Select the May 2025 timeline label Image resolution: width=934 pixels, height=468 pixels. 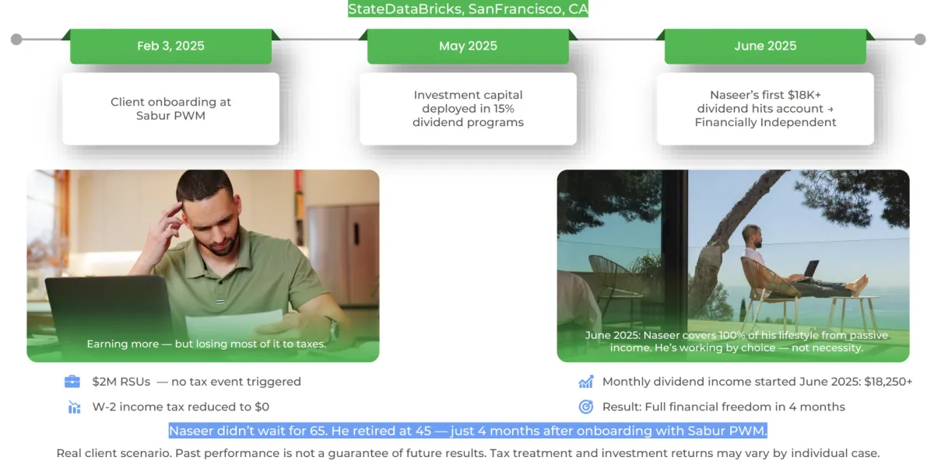(468, 46)
